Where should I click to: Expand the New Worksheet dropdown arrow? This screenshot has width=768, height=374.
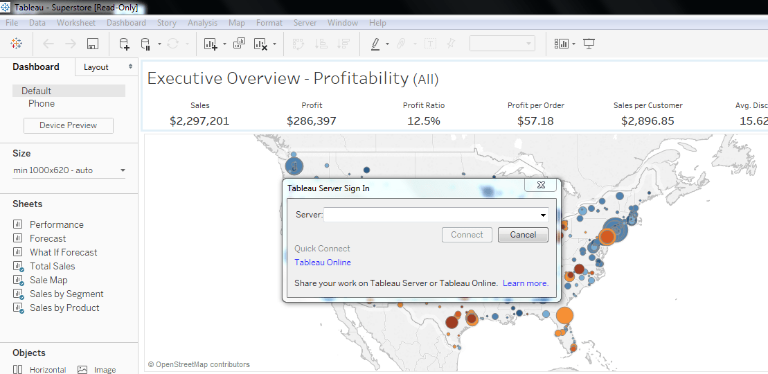[224, 44]
